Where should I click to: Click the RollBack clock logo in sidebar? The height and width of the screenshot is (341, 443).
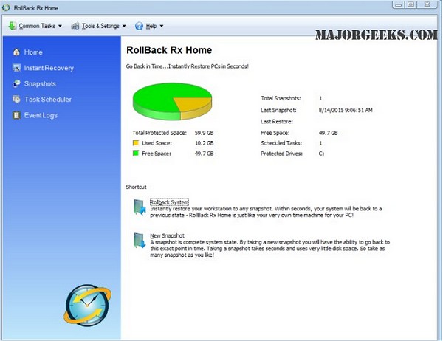pyautogui.click(x=87, y=306)
